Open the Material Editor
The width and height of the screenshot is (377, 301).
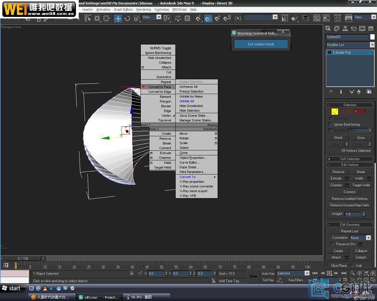coord(337,18)
